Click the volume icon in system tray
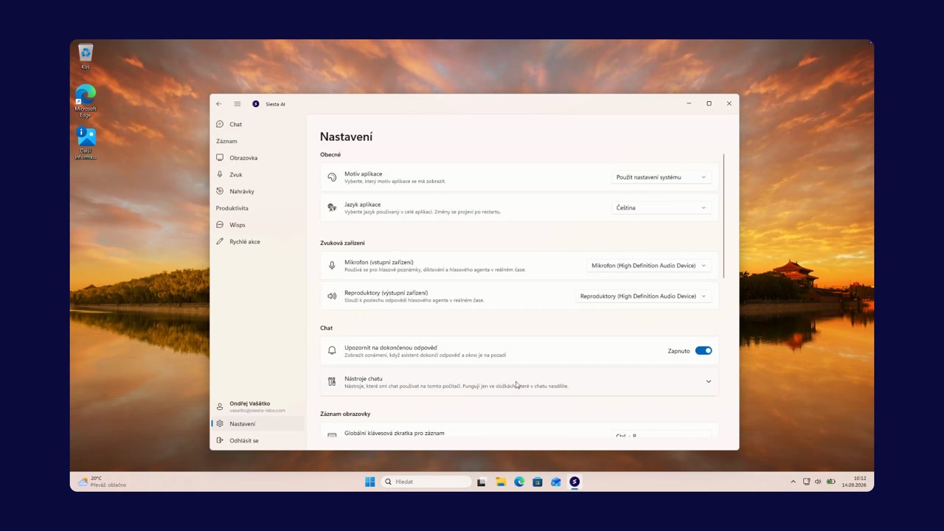The image size is (944, 531). (x=818, y=482)
